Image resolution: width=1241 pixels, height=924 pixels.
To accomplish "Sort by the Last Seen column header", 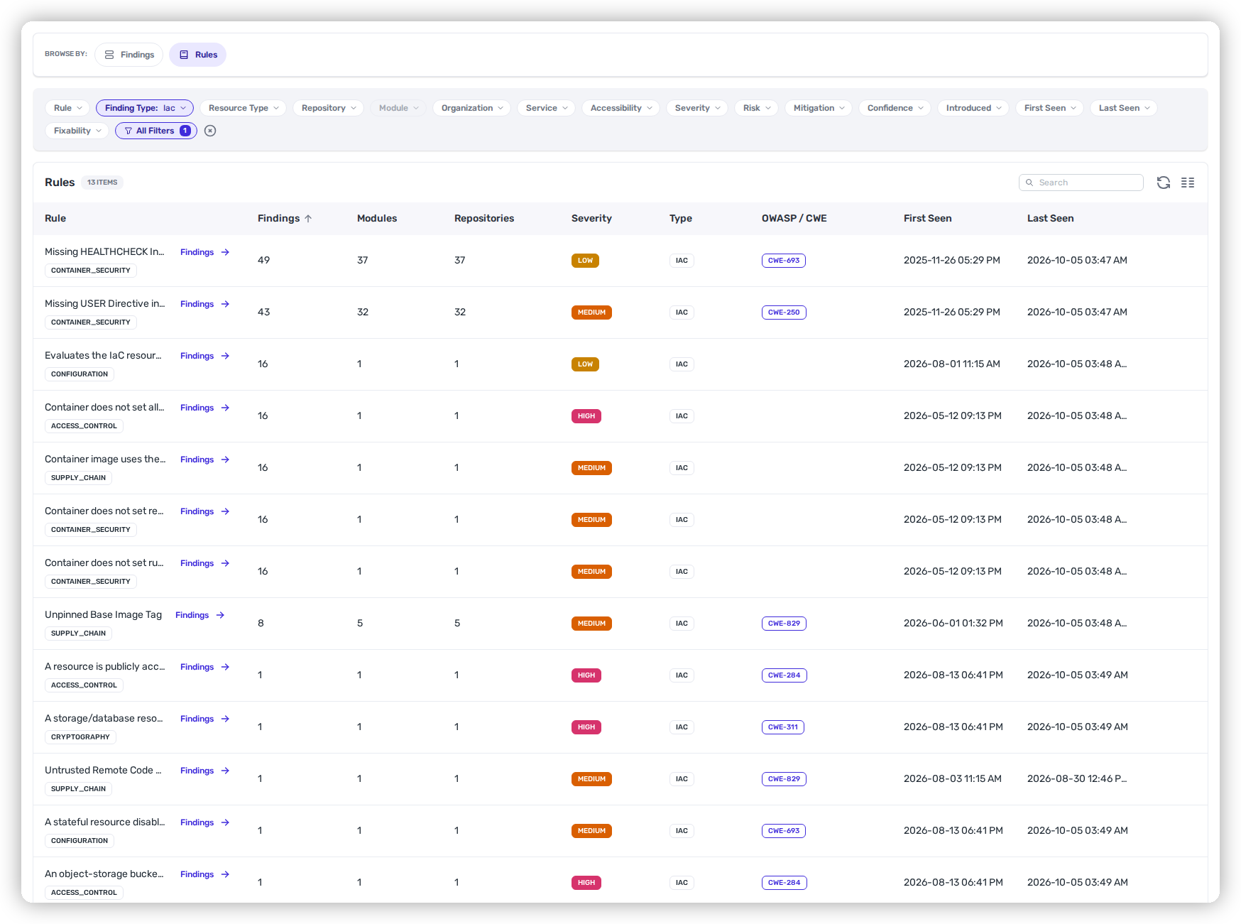I will (1050, 219).
